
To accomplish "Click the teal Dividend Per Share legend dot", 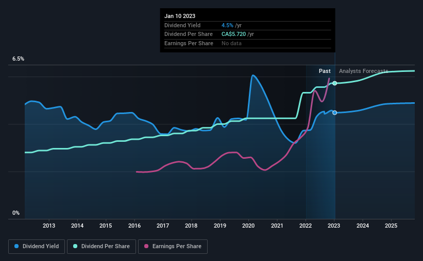I will [x=75, y=246].
